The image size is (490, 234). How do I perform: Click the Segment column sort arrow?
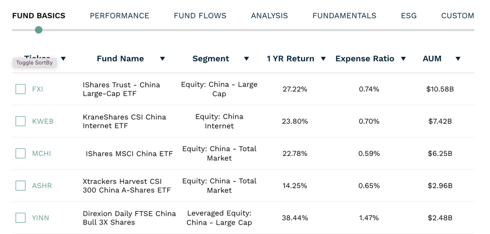pyautogui.click(x=246, y=59)
